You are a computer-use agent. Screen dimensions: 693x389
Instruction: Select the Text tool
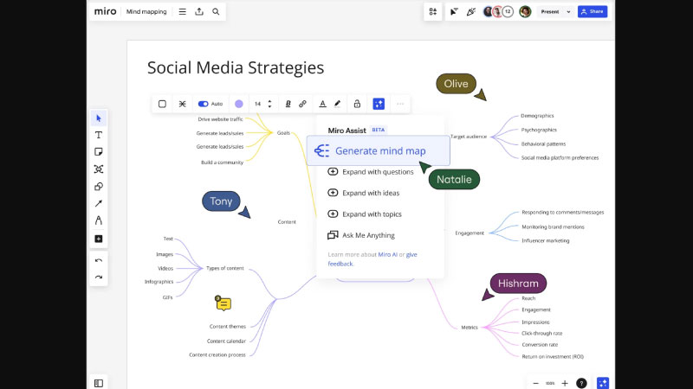pyautogui.click(x=99, y=135)
